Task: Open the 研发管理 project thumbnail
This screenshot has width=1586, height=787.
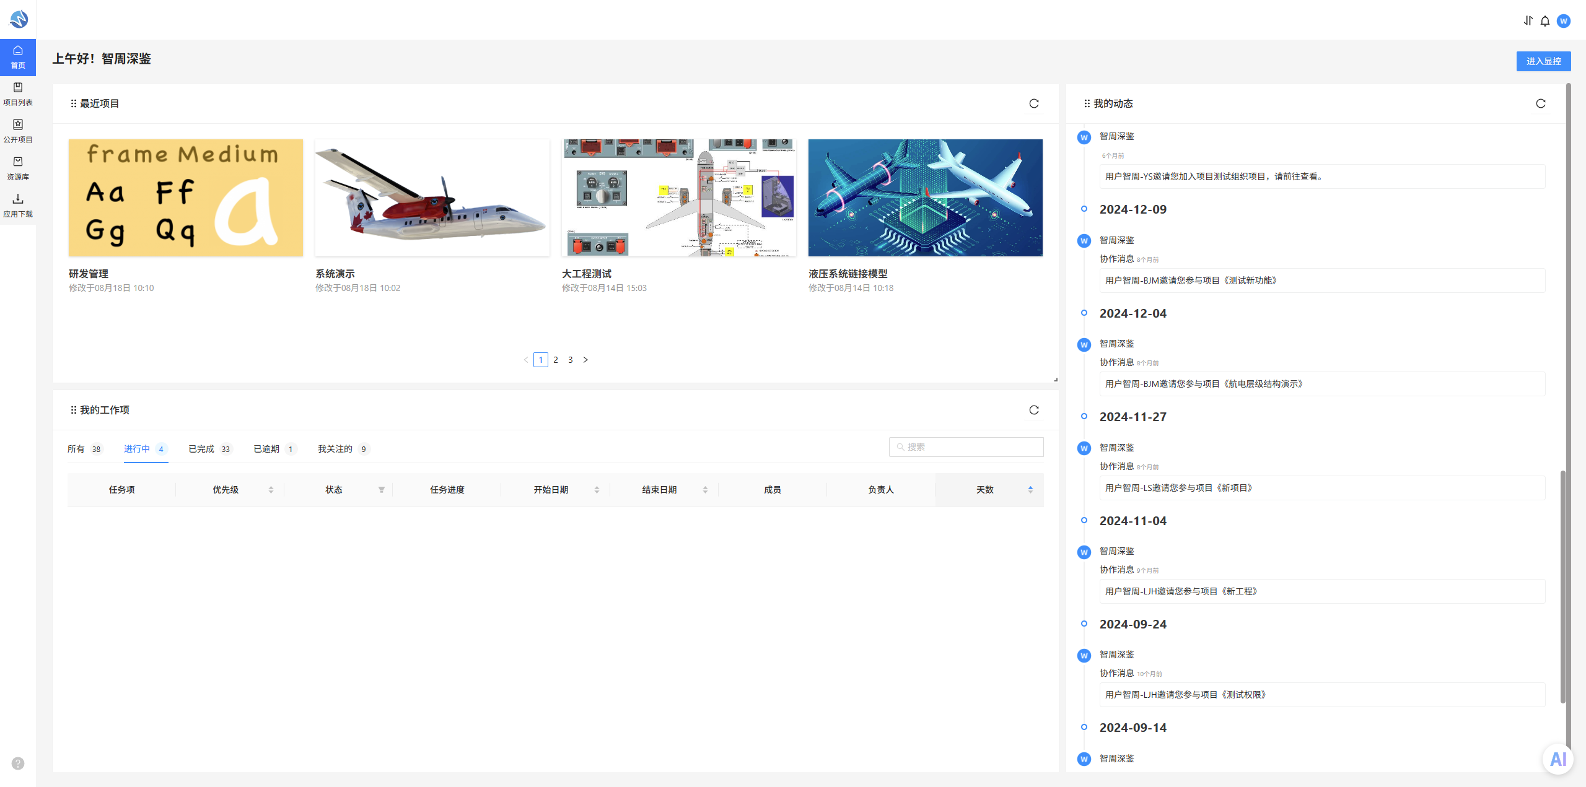Action: pos(186,198)
